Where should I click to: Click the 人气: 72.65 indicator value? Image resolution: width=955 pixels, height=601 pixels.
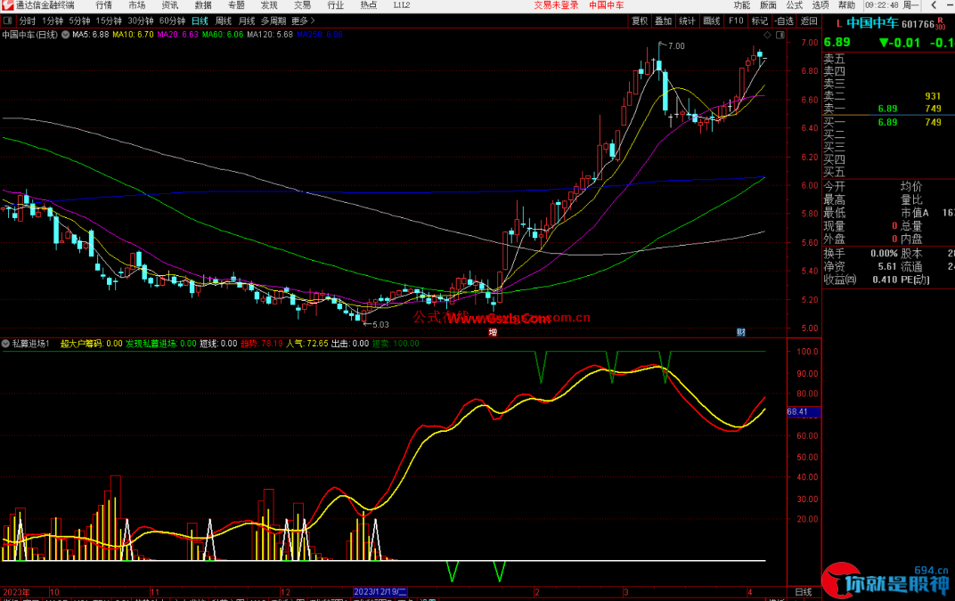[307, 344]
